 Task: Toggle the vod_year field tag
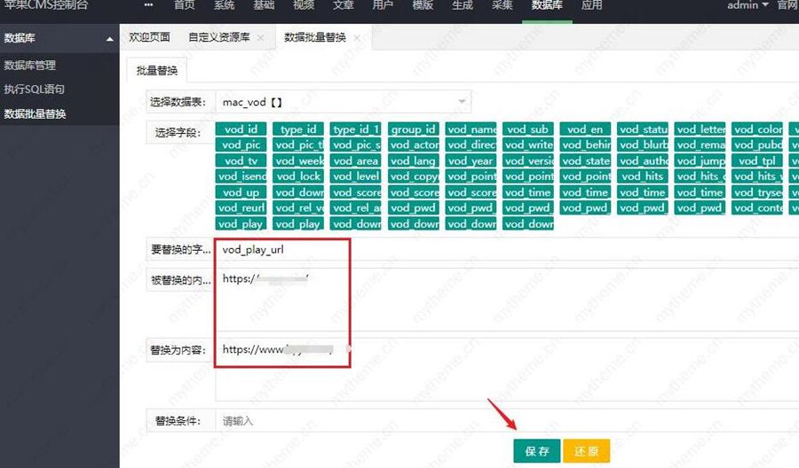tap(470, 161)
